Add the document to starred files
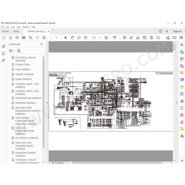Image resolution: width=185 pixels, height=185 pixels. [x=10, y=38]
